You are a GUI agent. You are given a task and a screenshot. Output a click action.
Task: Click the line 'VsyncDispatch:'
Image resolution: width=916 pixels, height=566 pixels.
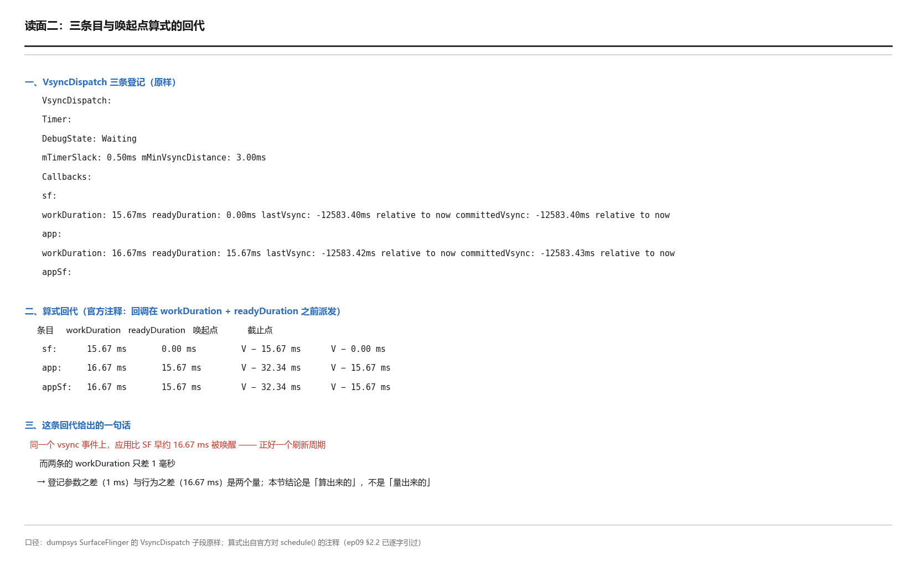tap(77, 101)
